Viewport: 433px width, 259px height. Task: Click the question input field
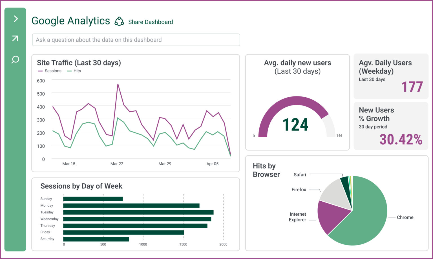(136, 40)
